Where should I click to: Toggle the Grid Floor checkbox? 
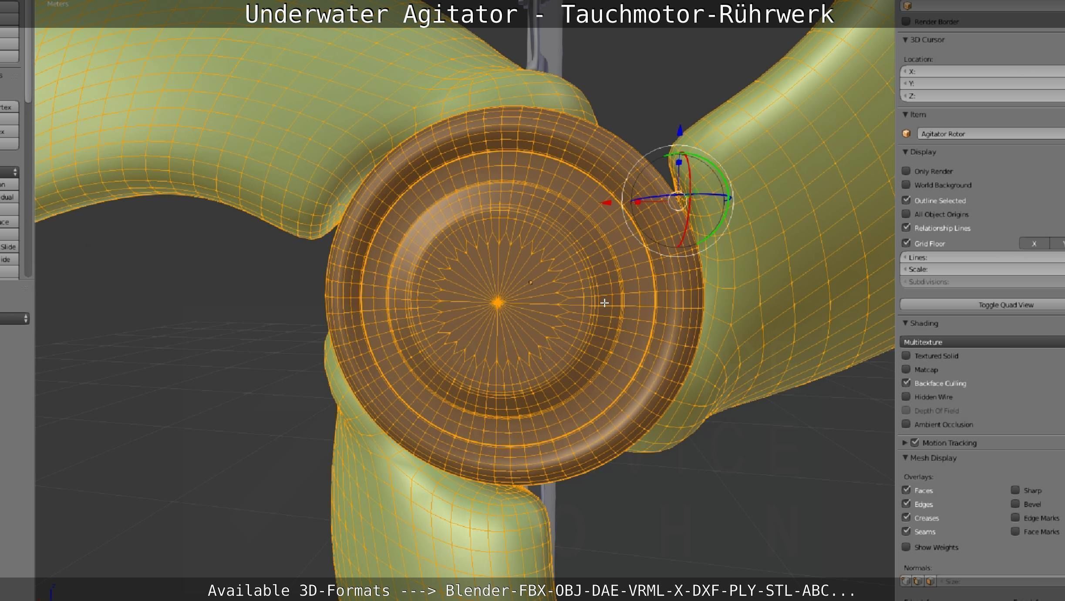point(906,243)
